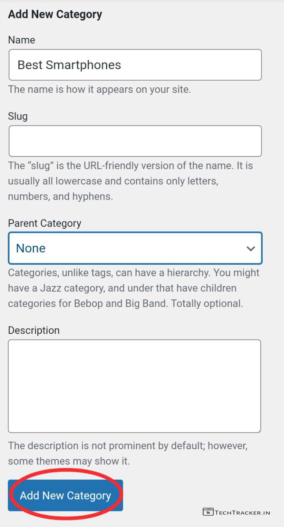Screen dimensions: 284x527
Task: Click the "Best Smartphones" text in Name
Action: [x=69, y=65]
